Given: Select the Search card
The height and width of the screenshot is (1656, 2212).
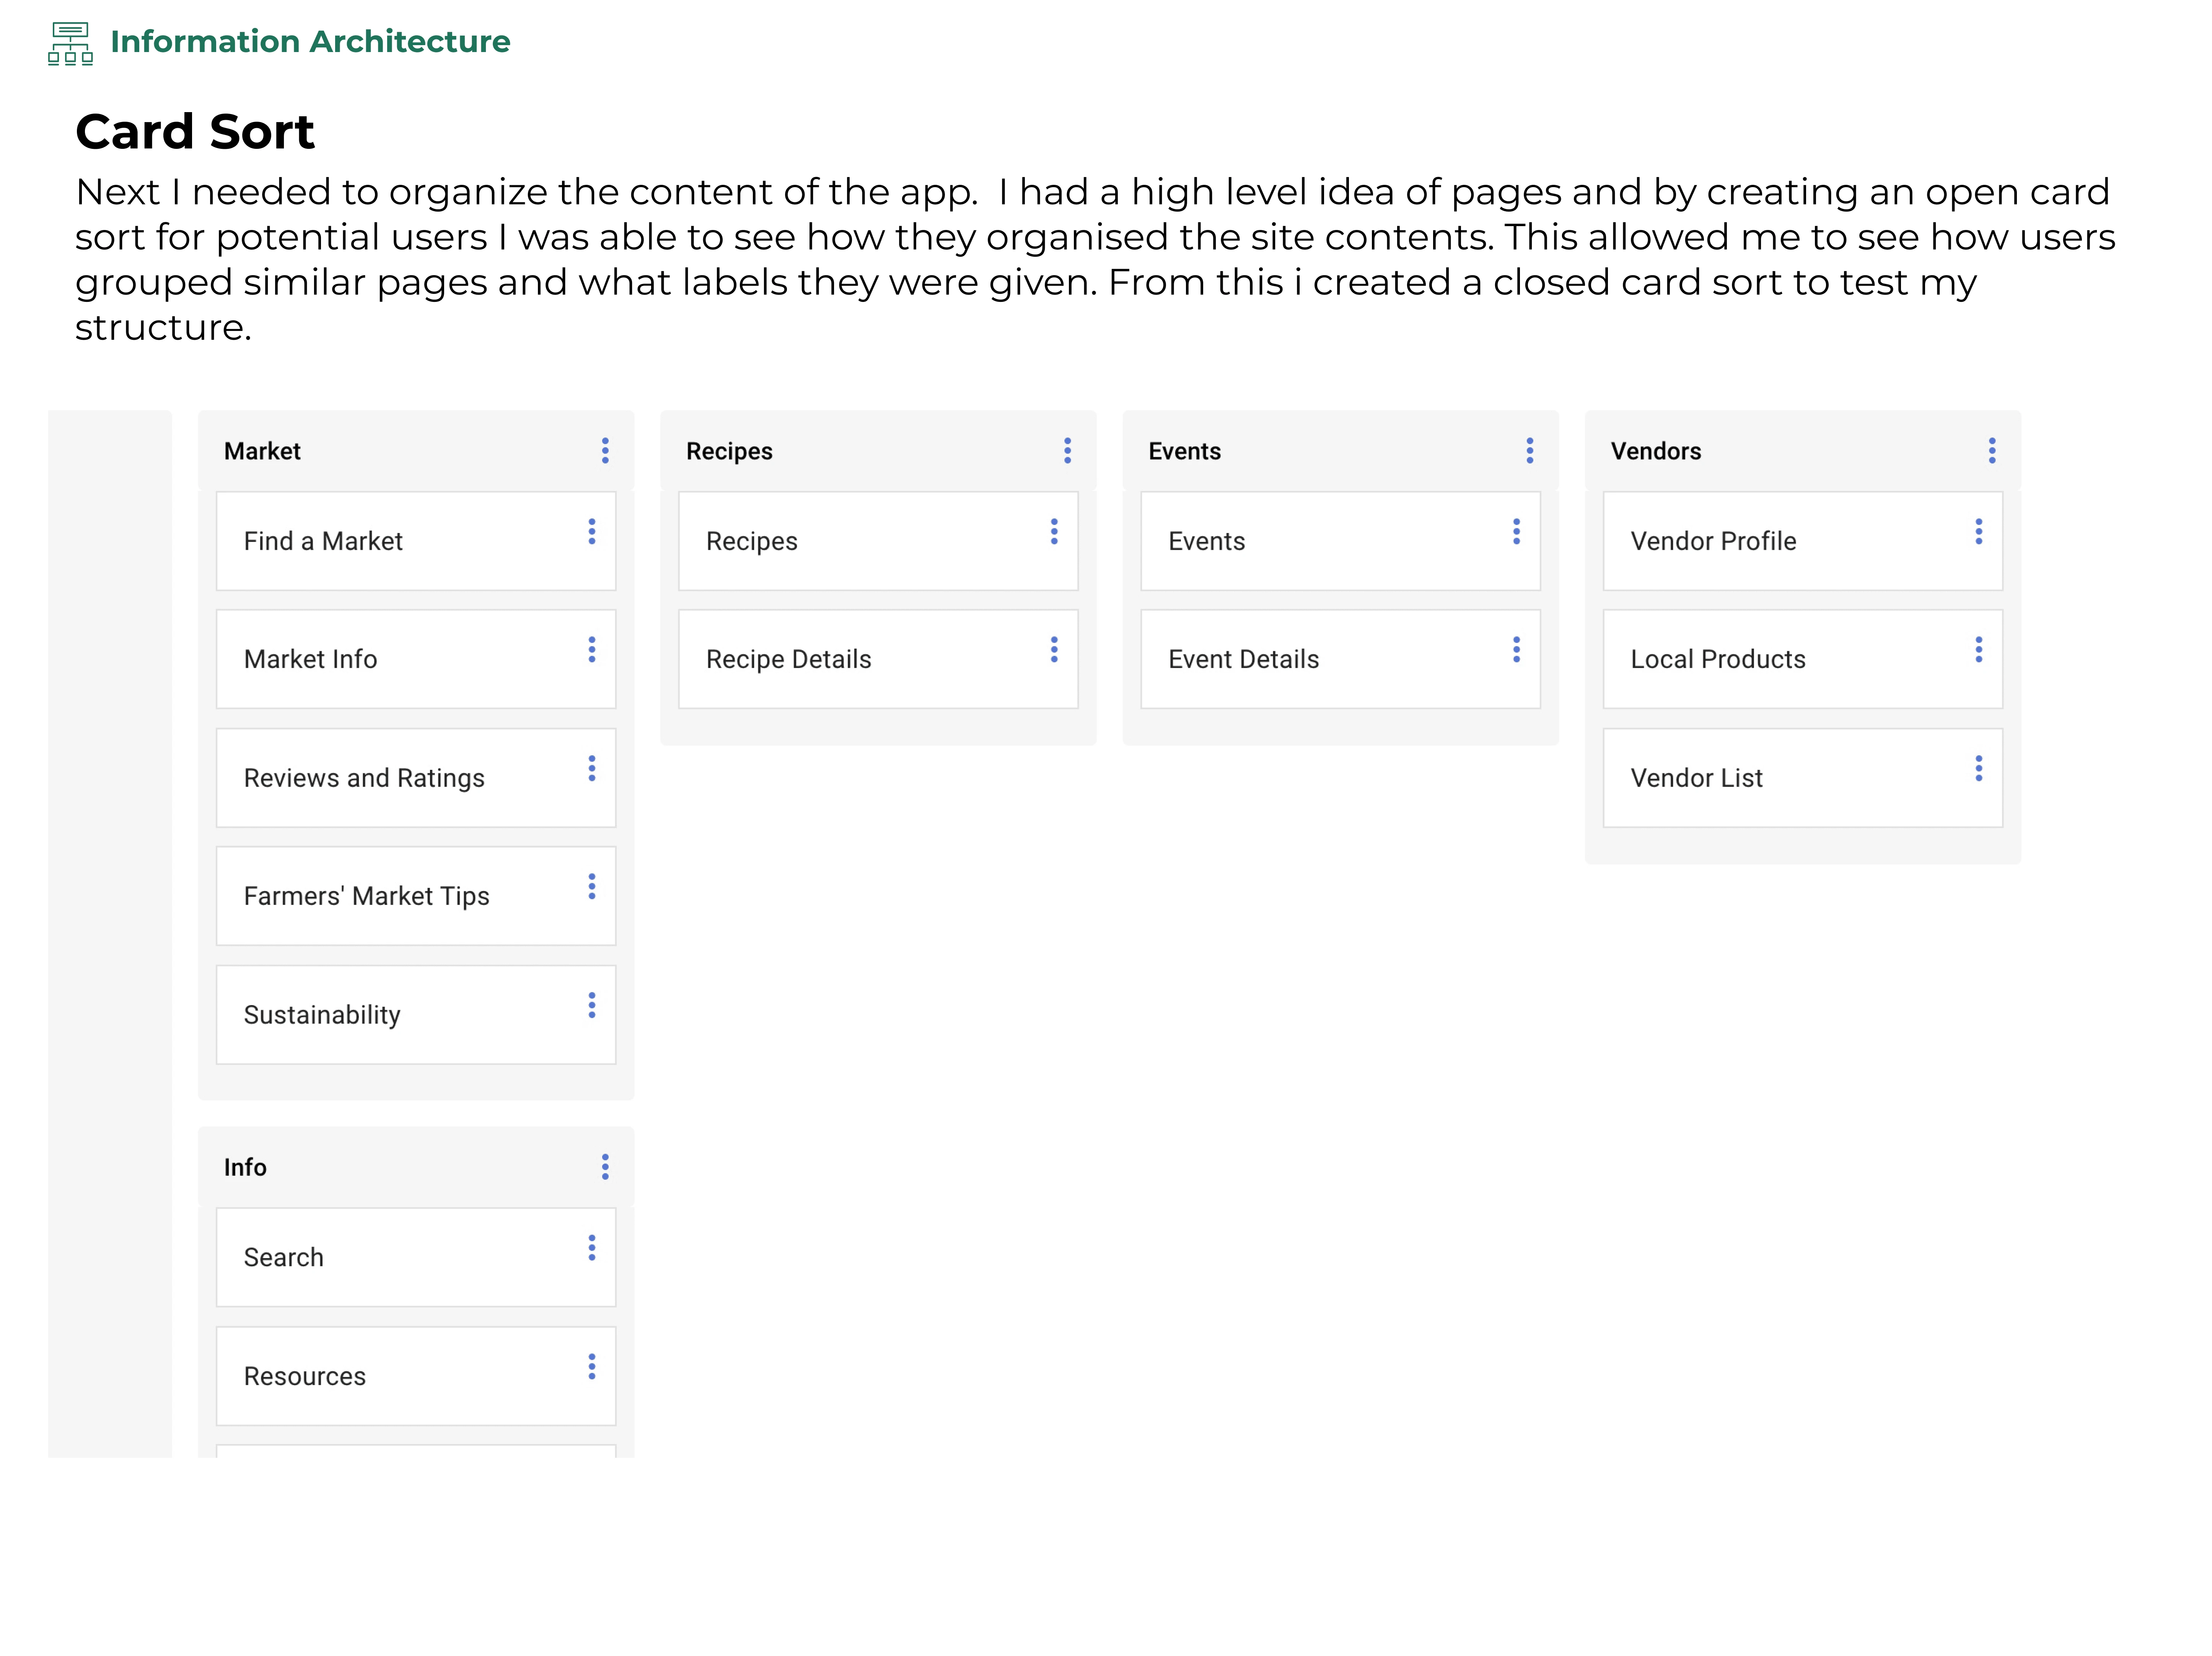Looking at the screenshot, I should click(416, 1257).
